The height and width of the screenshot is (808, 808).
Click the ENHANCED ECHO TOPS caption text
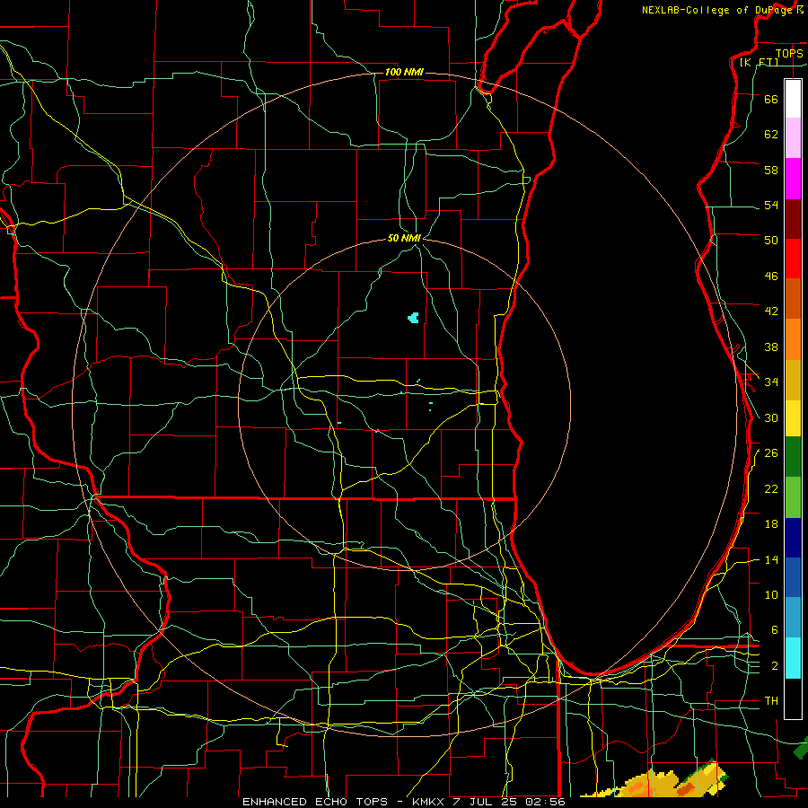[314, 802]
